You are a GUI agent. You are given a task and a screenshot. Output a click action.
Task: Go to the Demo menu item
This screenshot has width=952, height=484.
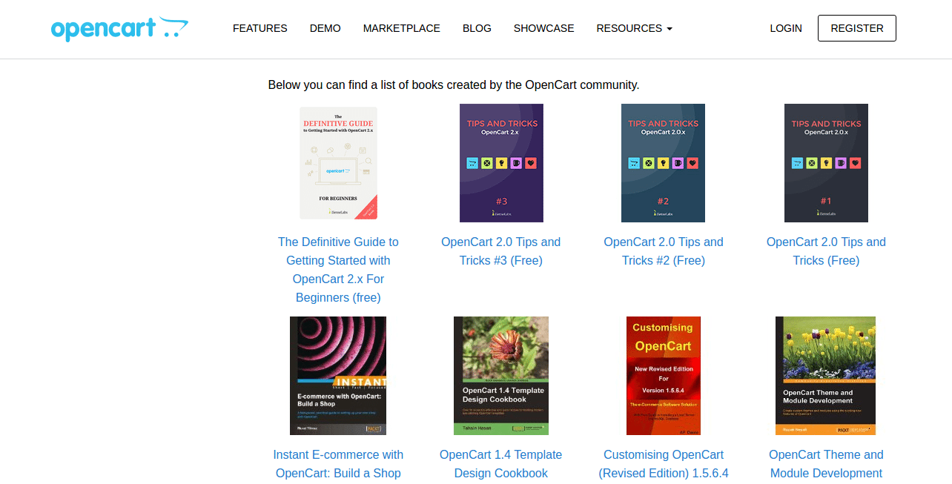click(325, 28)
